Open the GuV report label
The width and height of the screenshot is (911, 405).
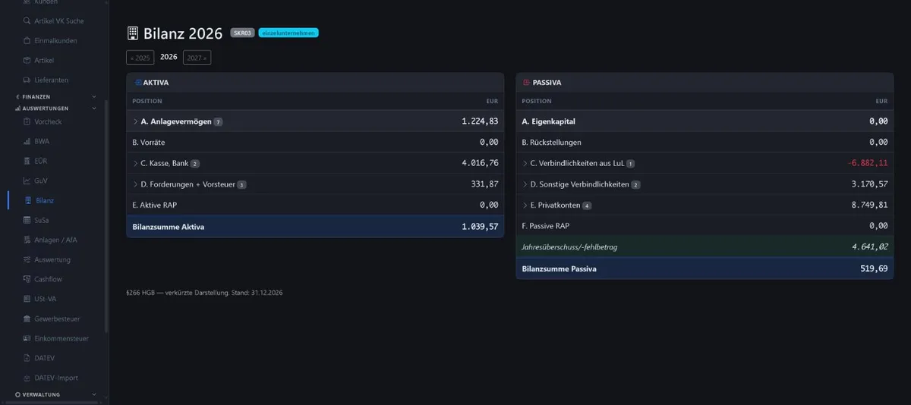coord(41,181)
